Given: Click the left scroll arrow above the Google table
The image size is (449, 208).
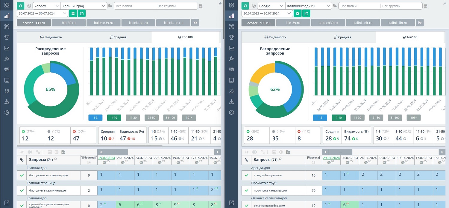Looking at the screenshot, I should coord(325,152).
